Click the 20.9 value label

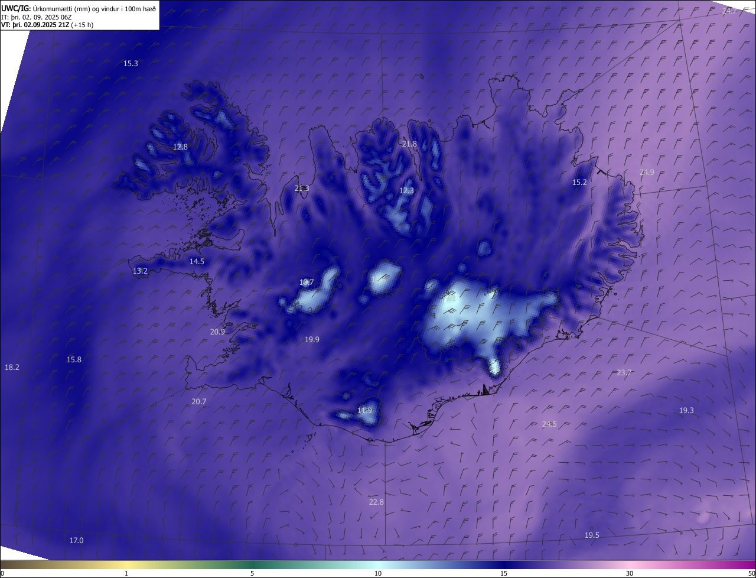(x=217, y=332)
